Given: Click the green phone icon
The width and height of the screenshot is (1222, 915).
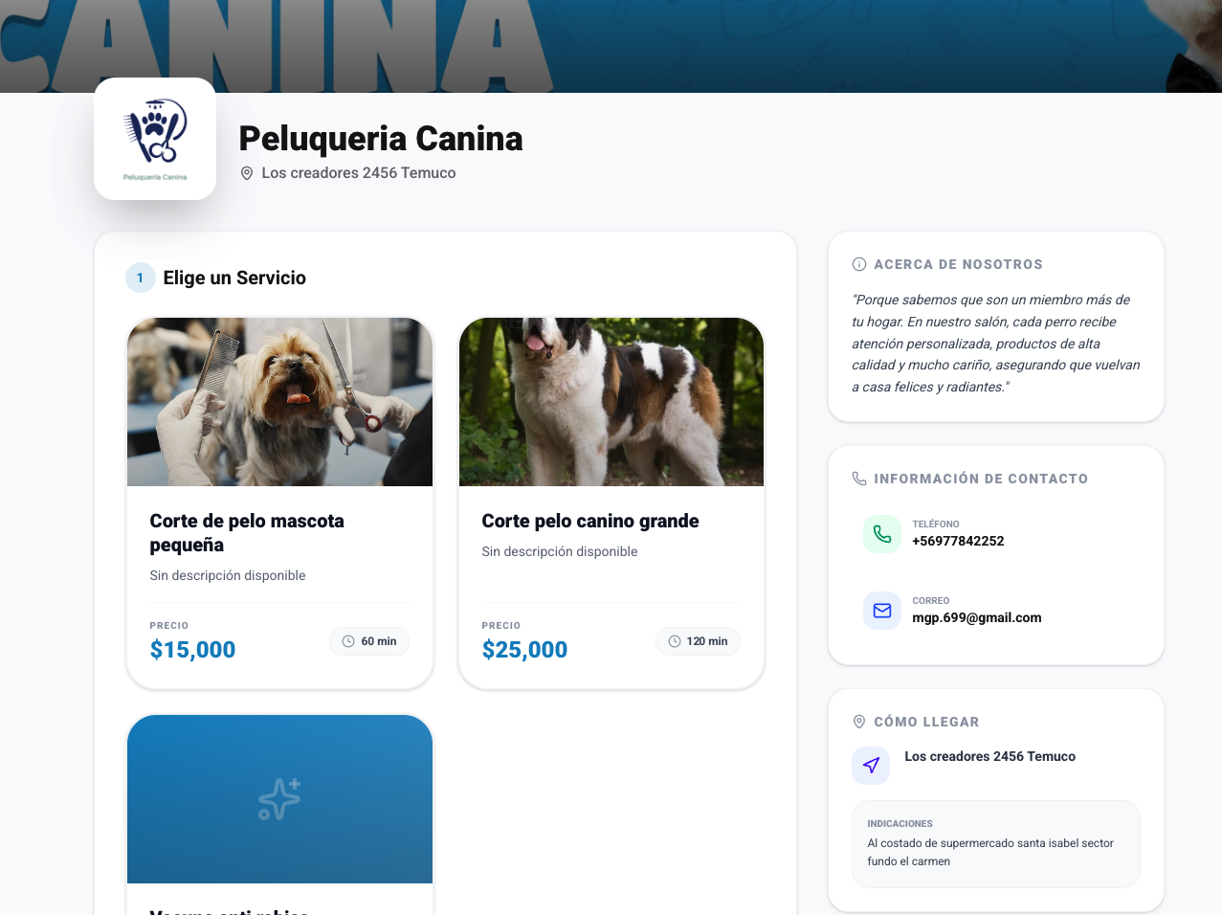Looking at the screenshot, I should (882, 534).
